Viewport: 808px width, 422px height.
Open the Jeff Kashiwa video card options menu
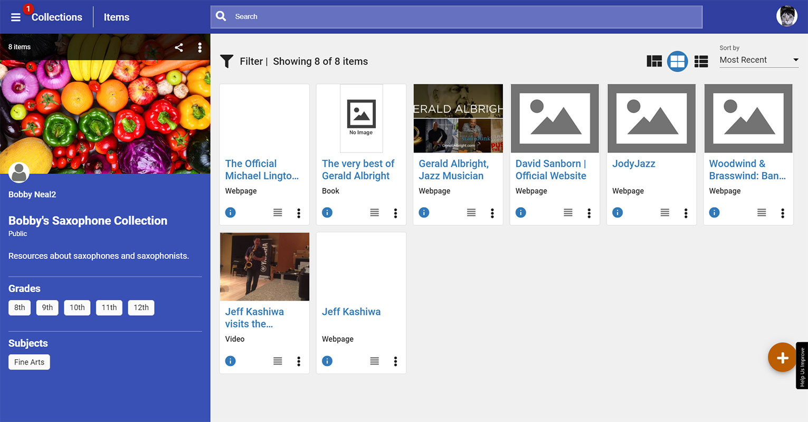299,361
